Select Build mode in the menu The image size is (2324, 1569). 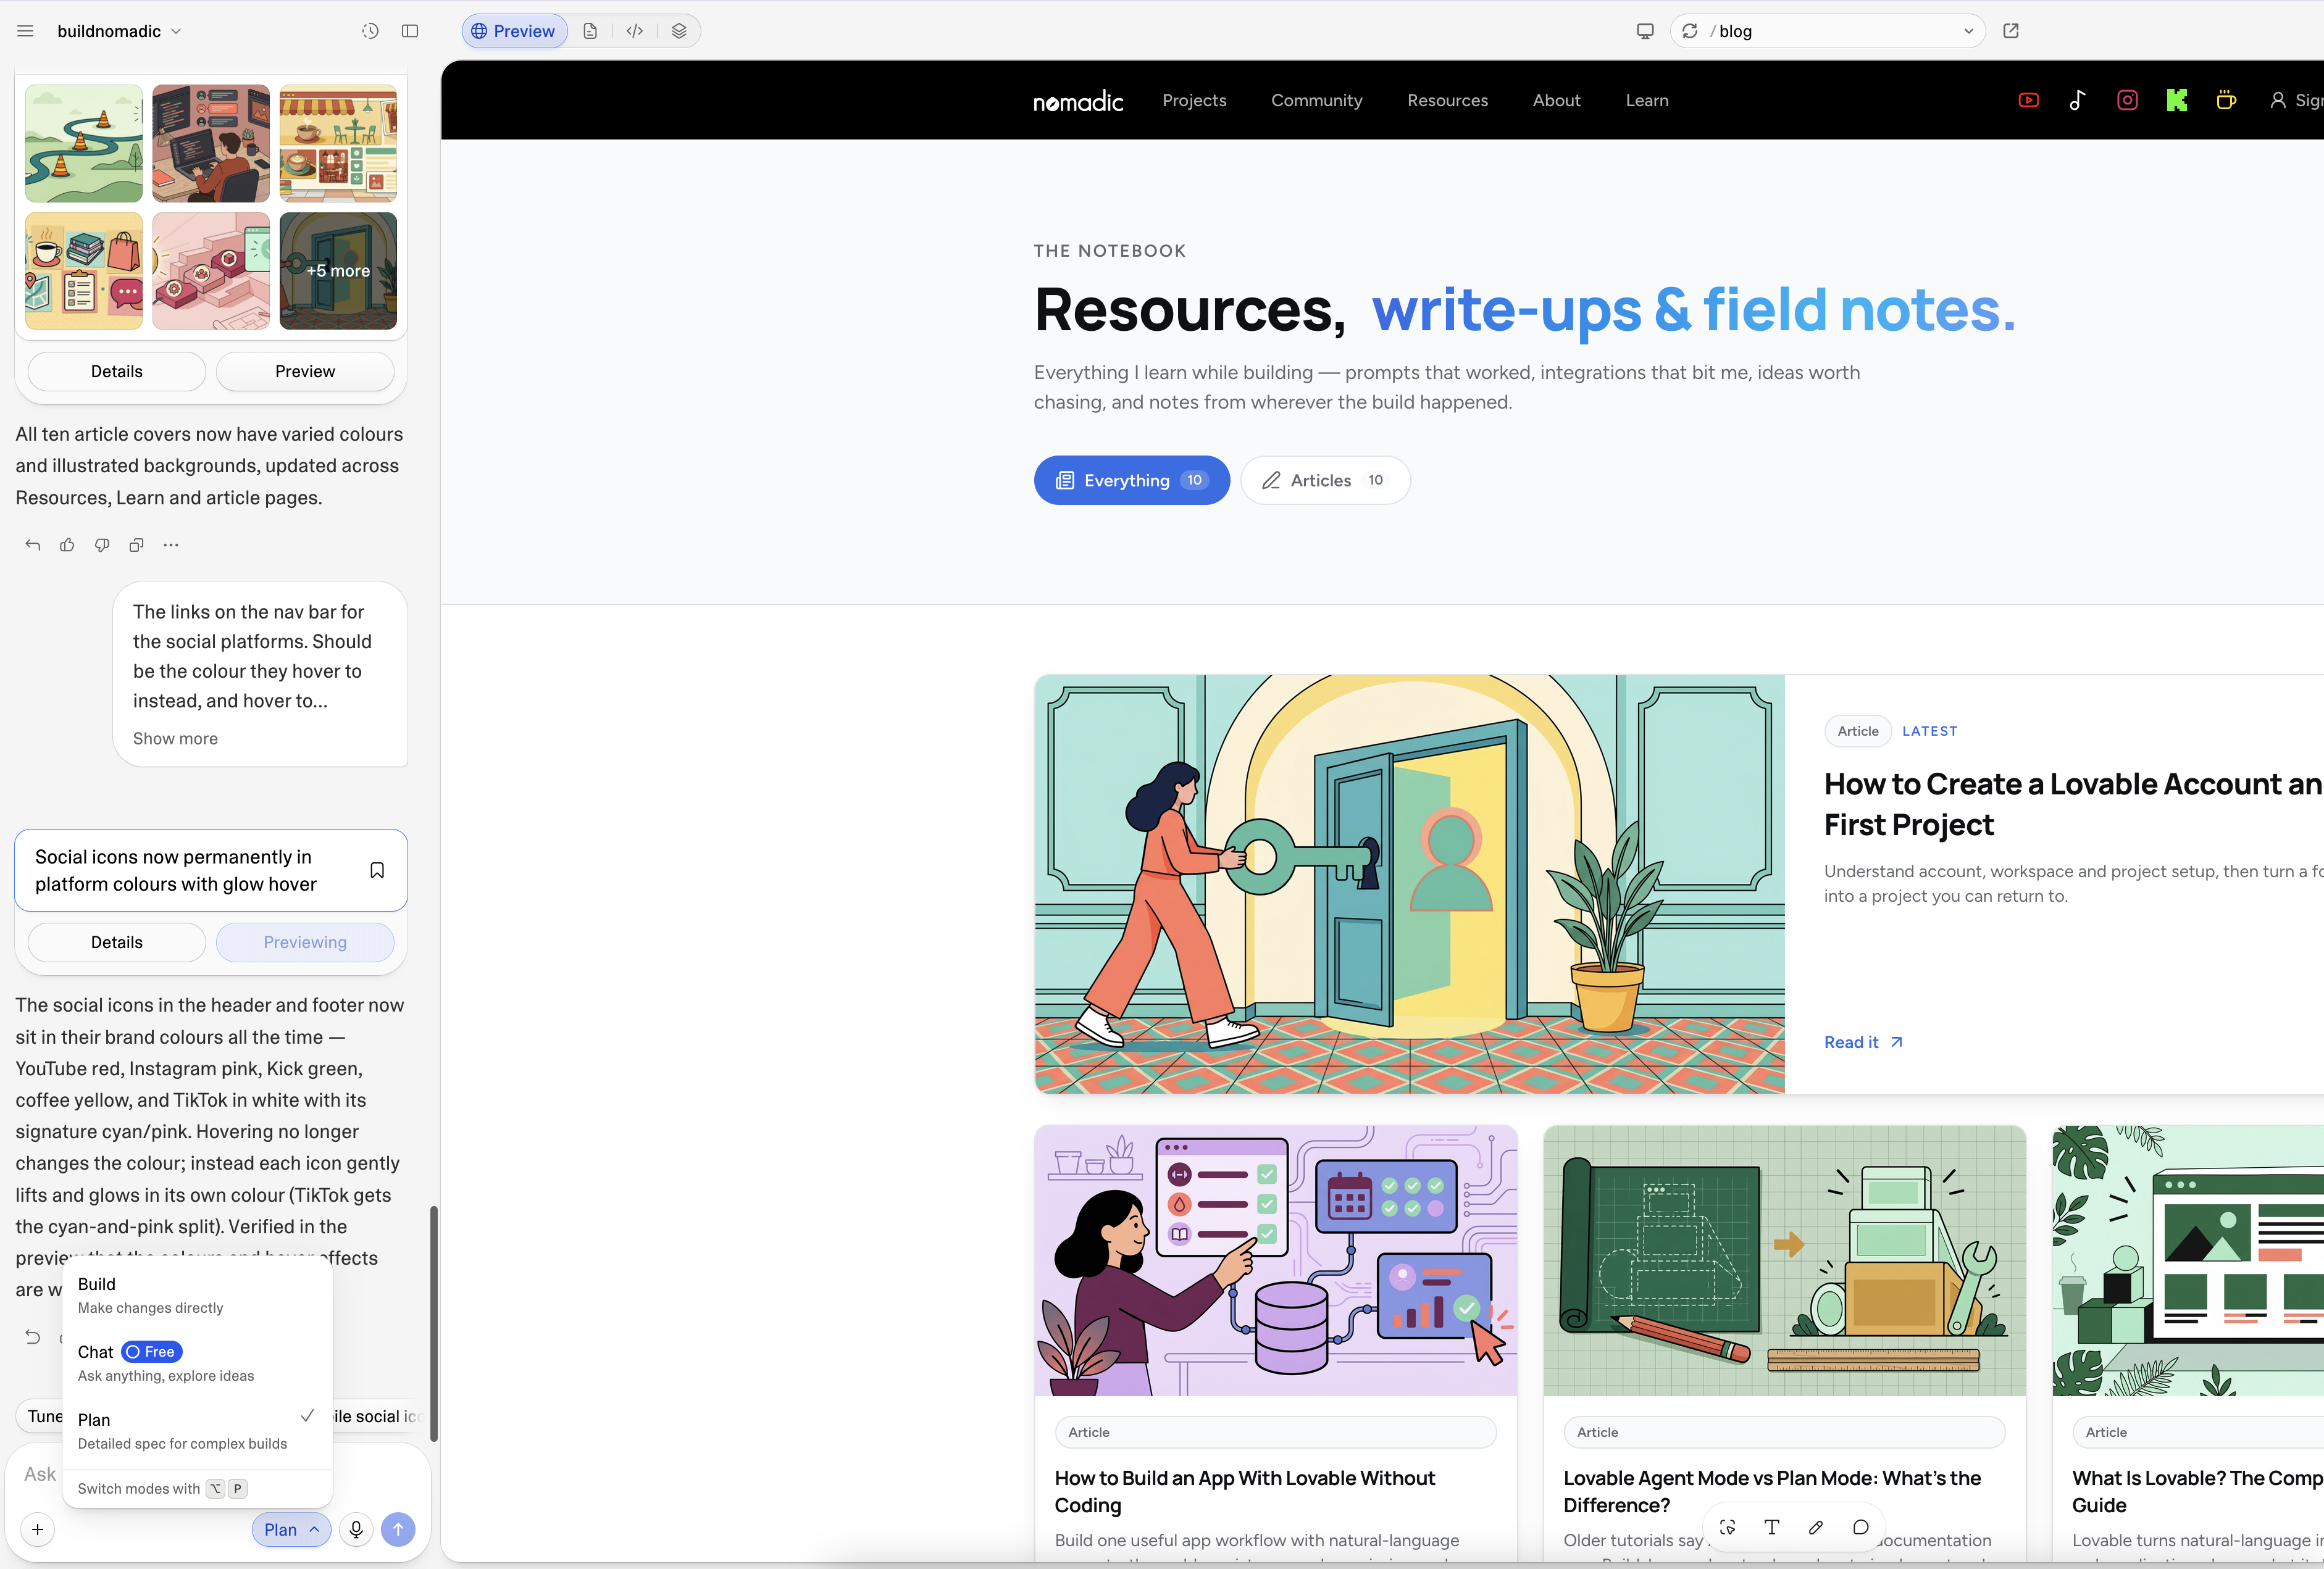pos(197,1295)
